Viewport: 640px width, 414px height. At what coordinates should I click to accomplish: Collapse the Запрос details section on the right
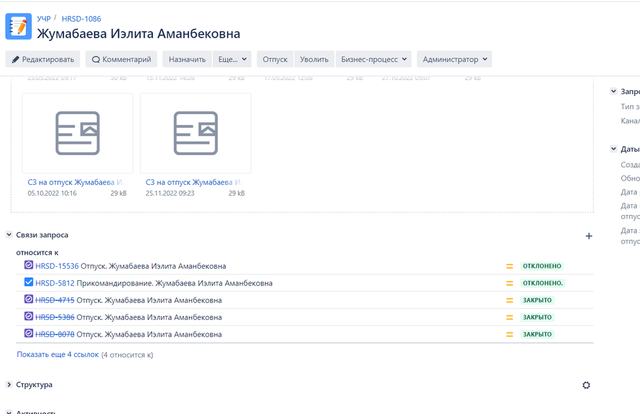tap(614, 92)
